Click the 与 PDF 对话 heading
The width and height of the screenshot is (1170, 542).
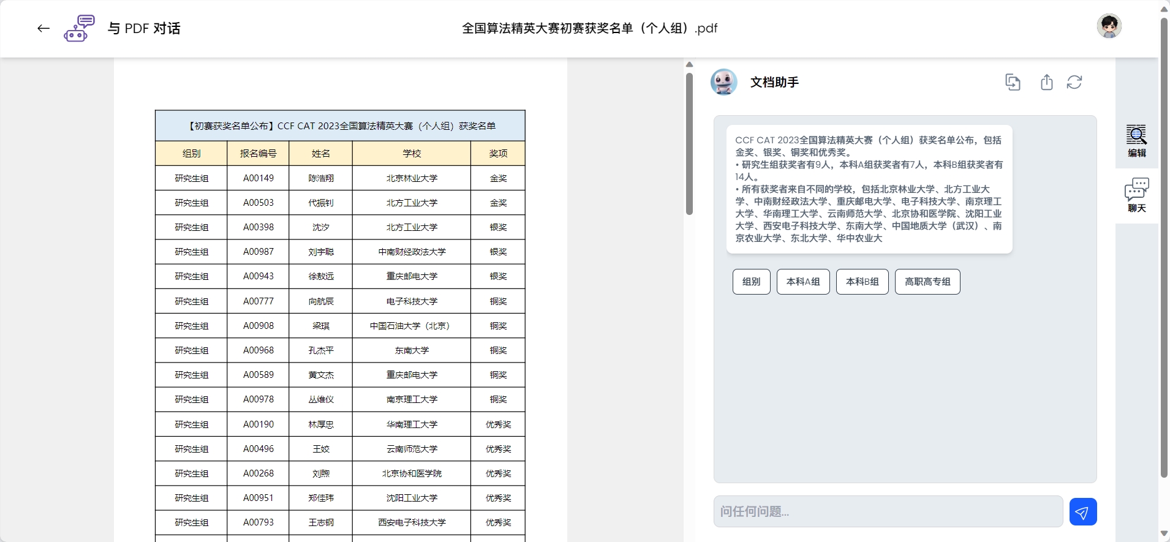click(x=144, y=28)
